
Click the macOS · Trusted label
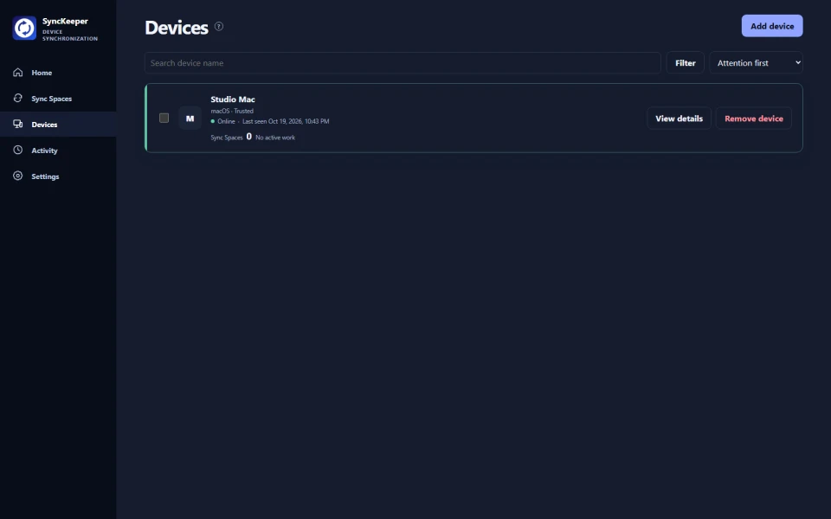pyautogui.click(x=232, y=111)
